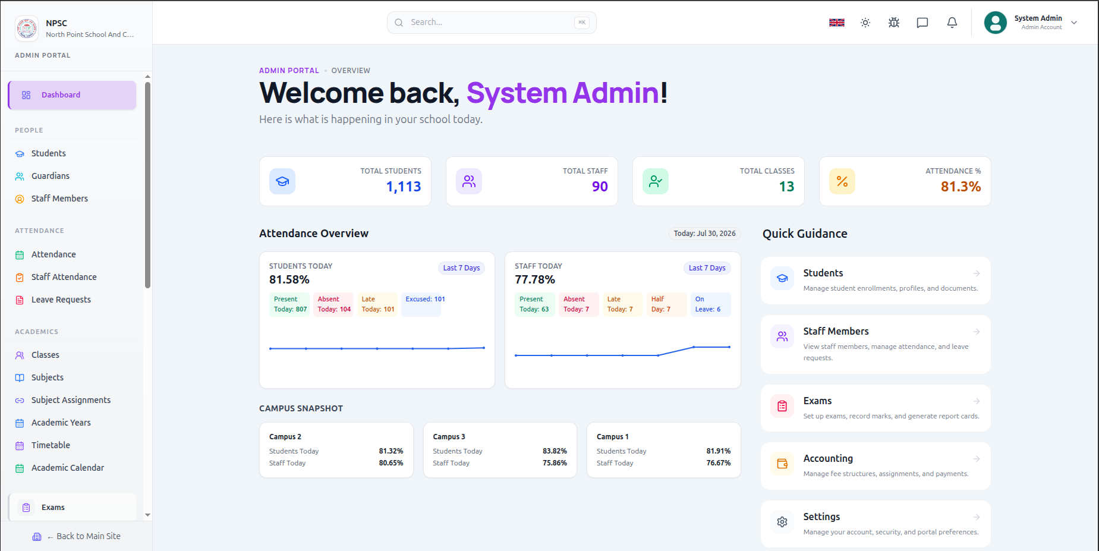Click the Exams quick guidance icon
The height and width of the screenshot is (551, 1099).
782,406
